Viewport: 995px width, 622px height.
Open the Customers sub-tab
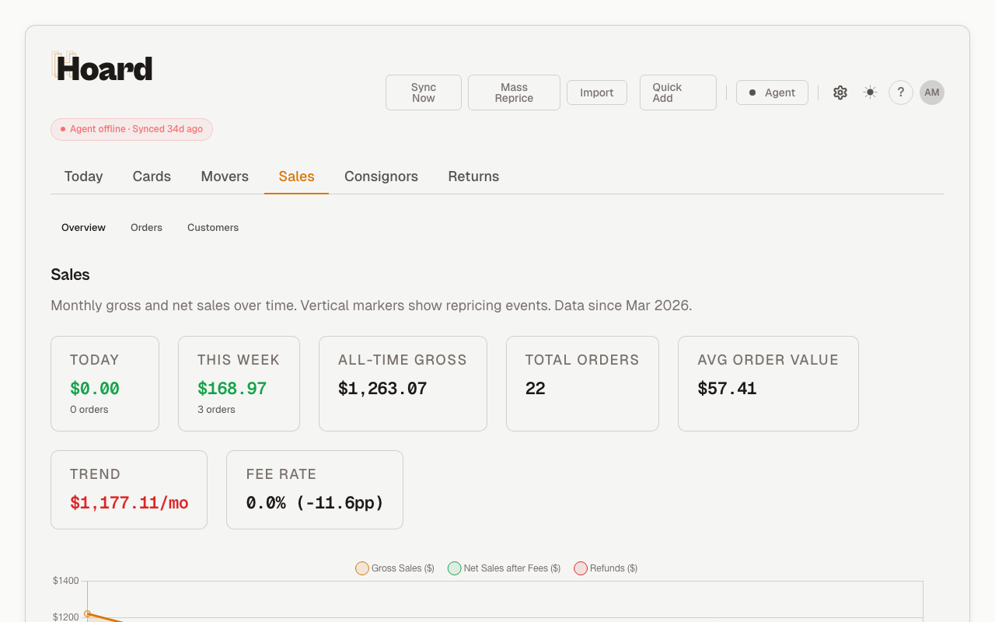pyautogui.click(x=213, y=228)
